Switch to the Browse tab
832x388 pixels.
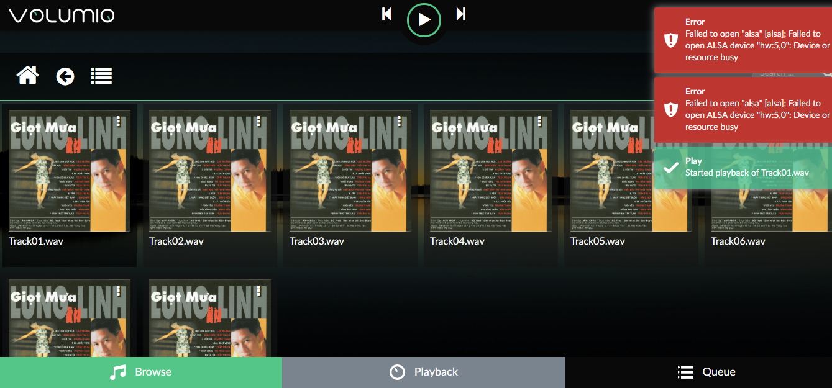click(x=141, y=372)
